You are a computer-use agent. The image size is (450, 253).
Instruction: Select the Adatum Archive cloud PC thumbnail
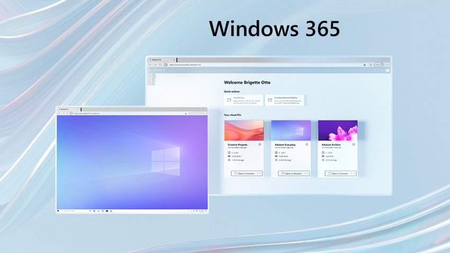(x=338, y=131)
